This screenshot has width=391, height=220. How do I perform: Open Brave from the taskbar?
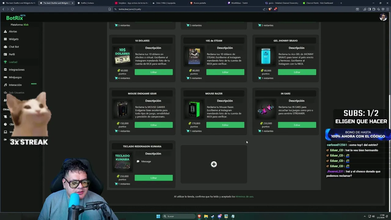(199, 216)
